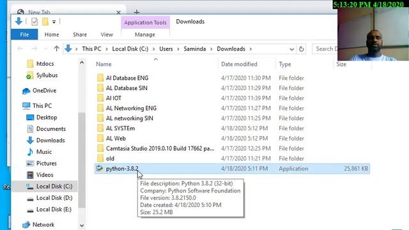Select the old folder icon
The height and width of the screenshot is (230, 409).
(100, 158)
